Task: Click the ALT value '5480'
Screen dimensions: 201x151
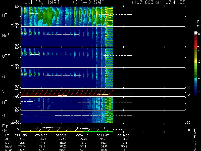Action: coord(21,139)
